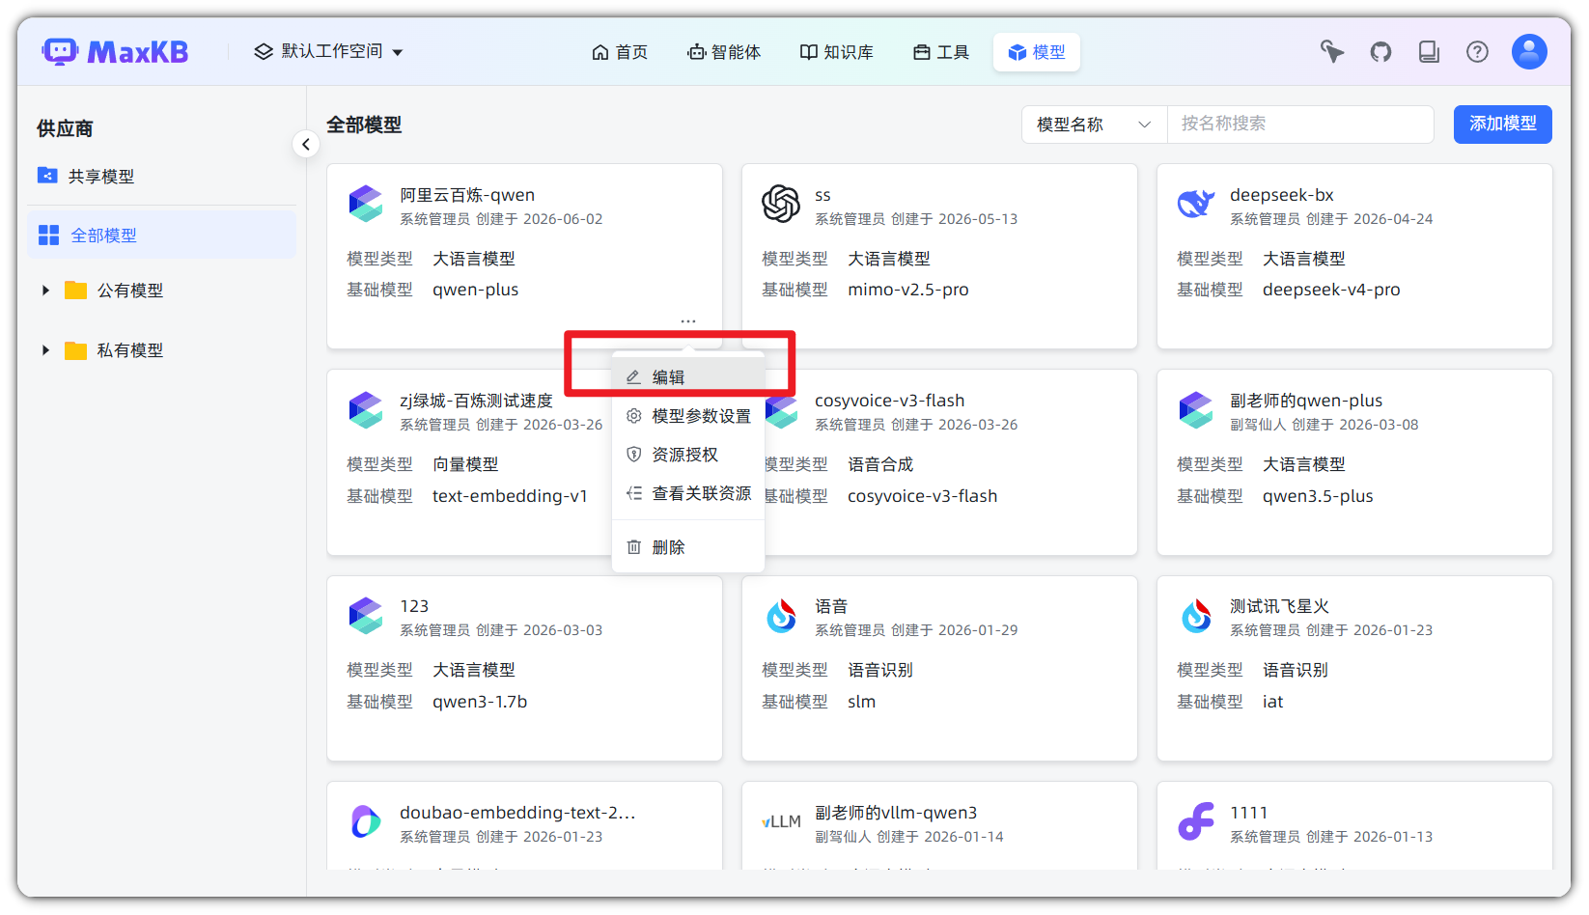This screenshot has height=915, width=1589.
Task: Open the 知识库 nav tab
Action: [837, 52]
